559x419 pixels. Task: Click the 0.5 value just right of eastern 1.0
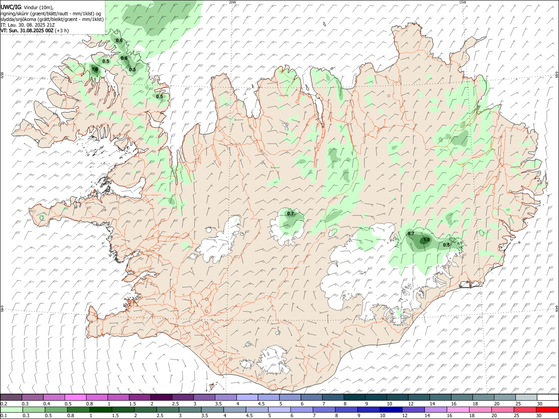(x=446, y=245)
